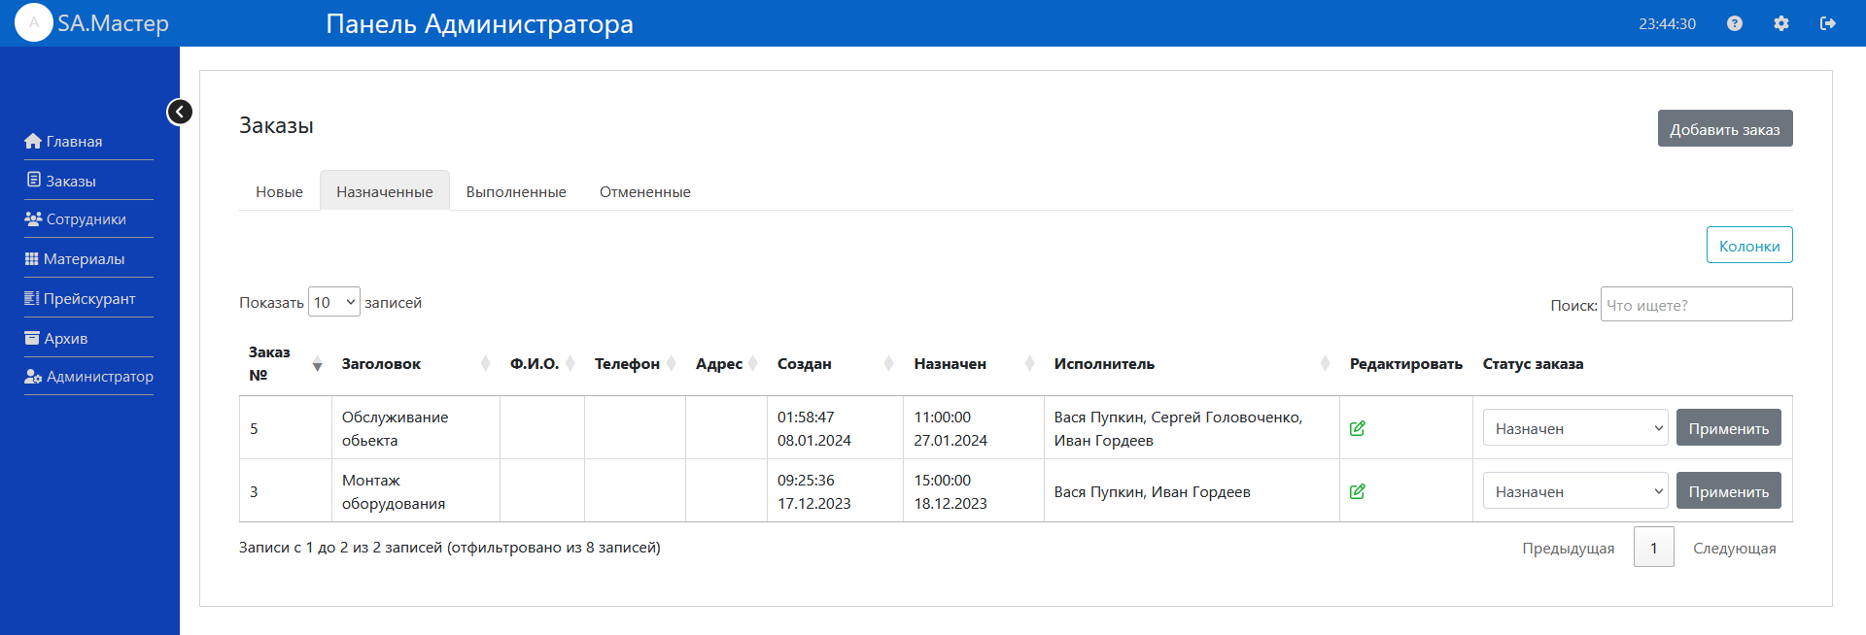The width and height of the screenshot is (1866, 635).
Task: Open Главная from the sidebar
Action: click(x=74, y=142)
